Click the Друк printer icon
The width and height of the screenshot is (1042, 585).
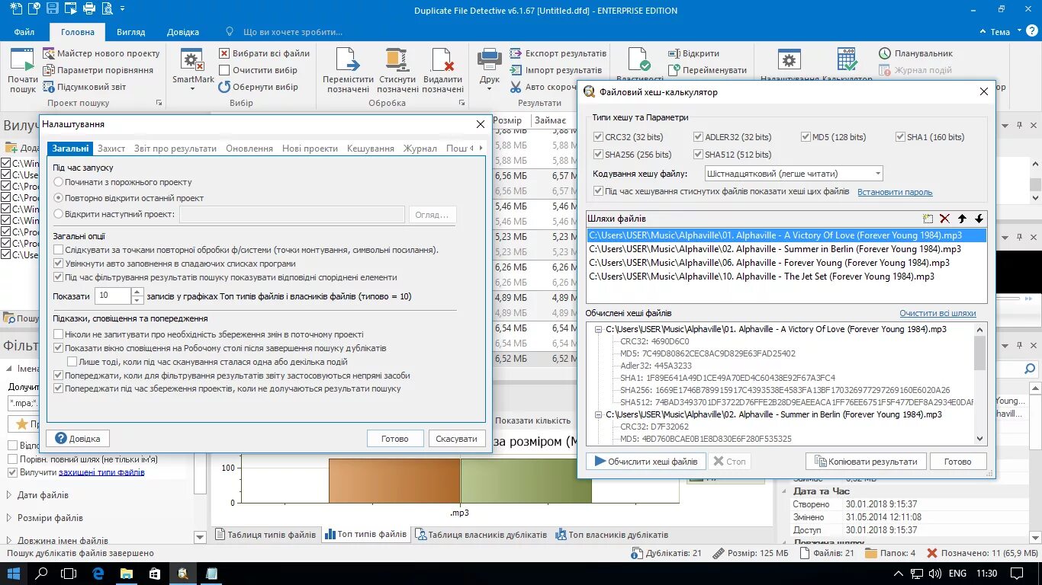(489, 59)
